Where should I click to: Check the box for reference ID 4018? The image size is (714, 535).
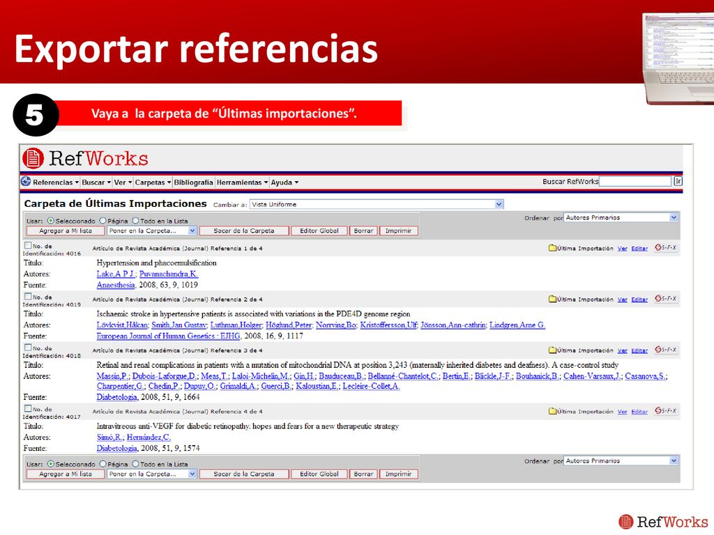coord(28,347)
